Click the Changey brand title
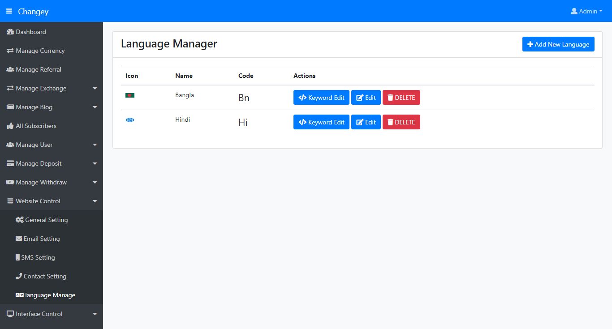Viewport: 612px width, 329px height. 33,11
